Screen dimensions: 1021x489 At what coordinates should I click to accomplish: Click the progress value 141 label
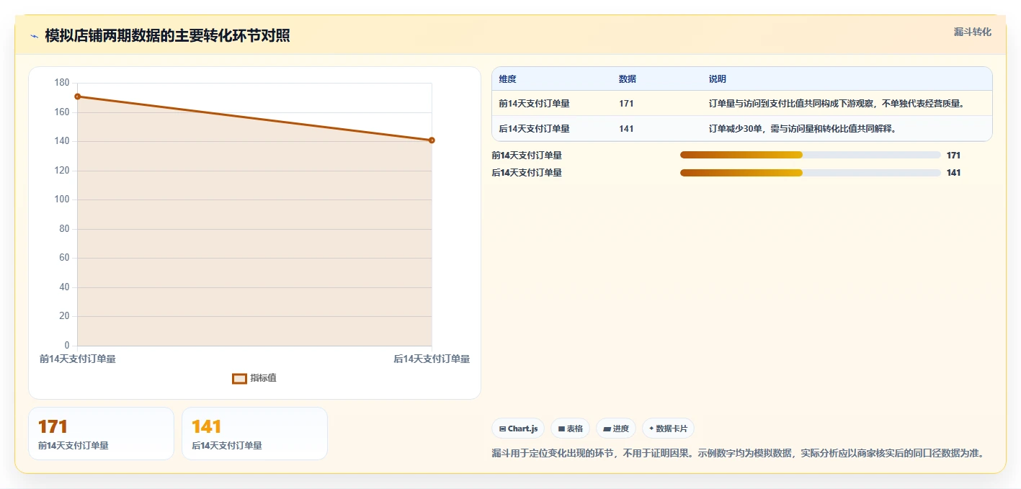click(x=953, y=173)
